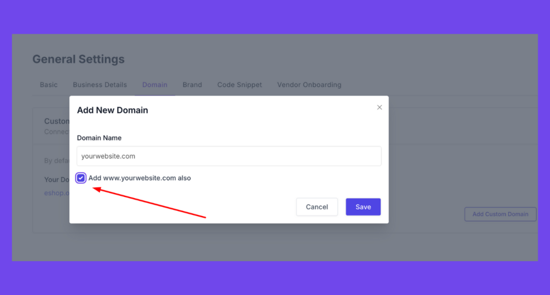The image size is (550, 295).
Task: Click the 'Add www.yourwebsite.com also' label text
Action: click(x=140, y=178)
